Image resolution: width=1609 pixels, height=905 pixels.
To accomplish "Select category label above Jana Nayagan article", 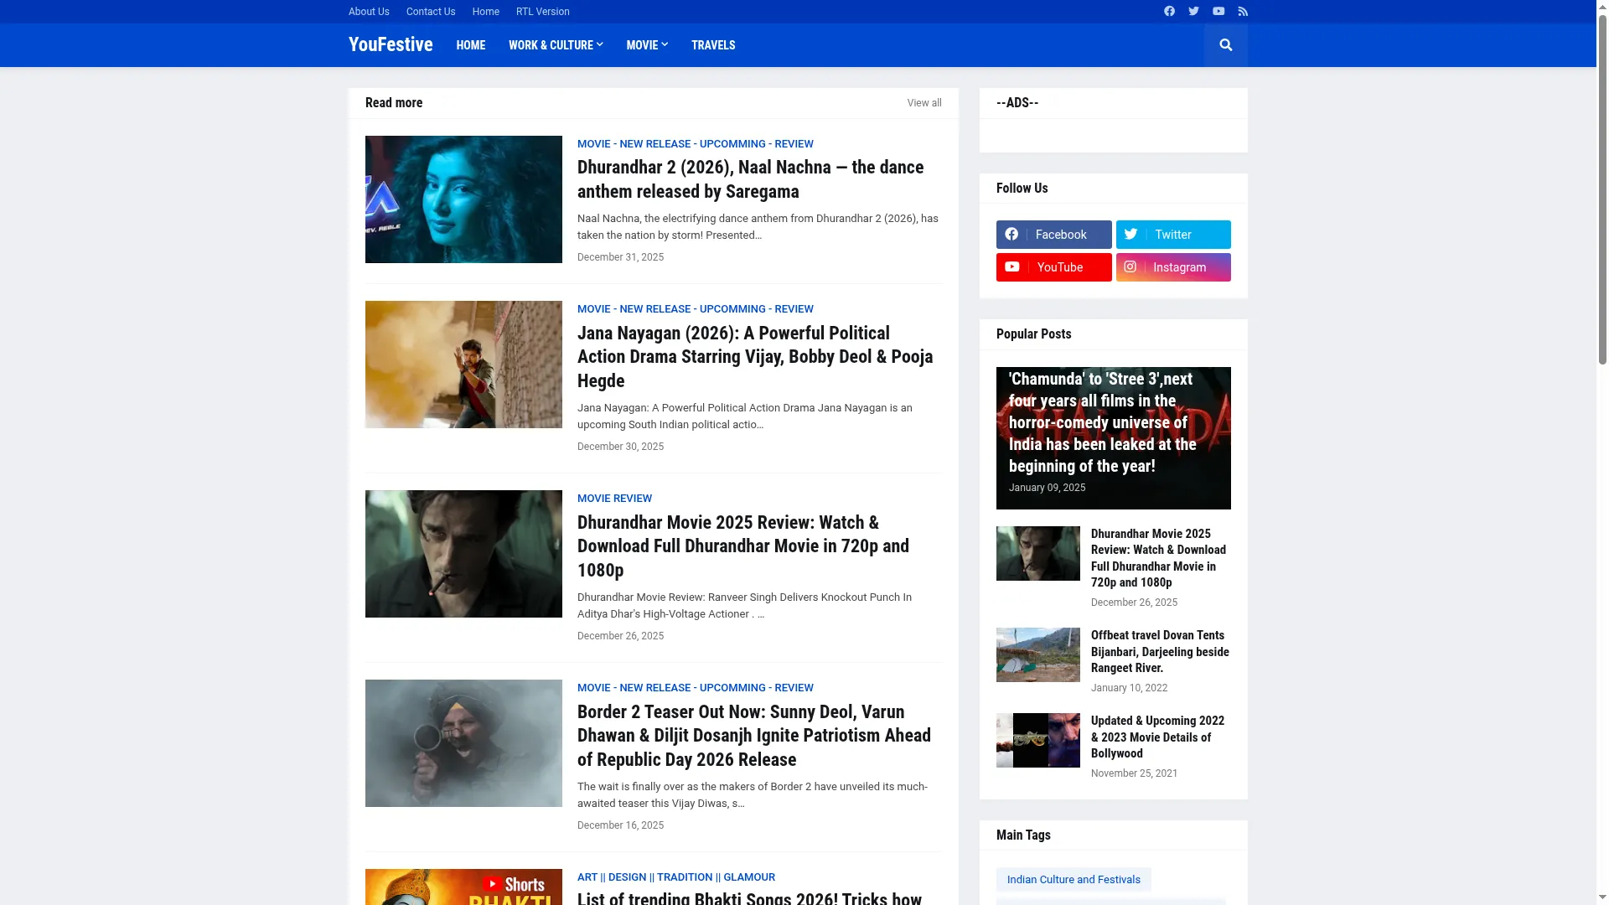I will point(696,309).
